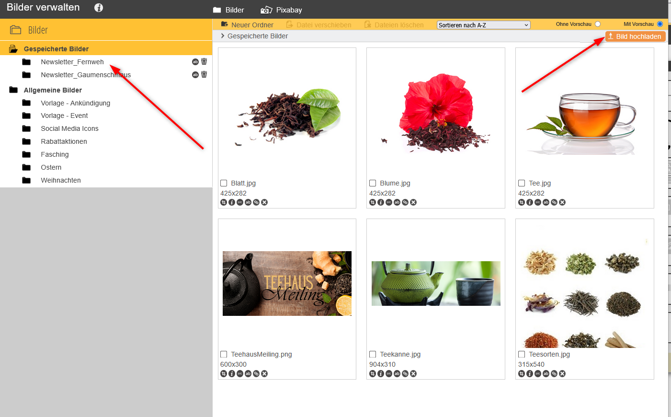Rename Newsletter_Gaumenschmaus folder with ab icon
Image resolution: width=671 pixels, height=417 pixels.
(195, 74)
